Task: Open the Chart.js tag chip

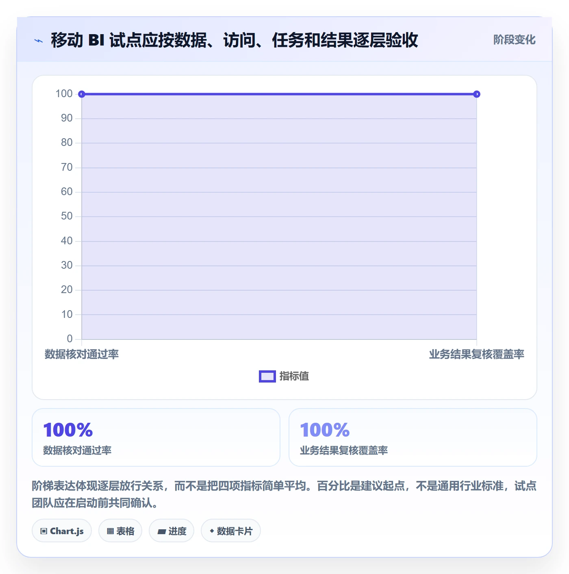Action: tap(62, 531)
